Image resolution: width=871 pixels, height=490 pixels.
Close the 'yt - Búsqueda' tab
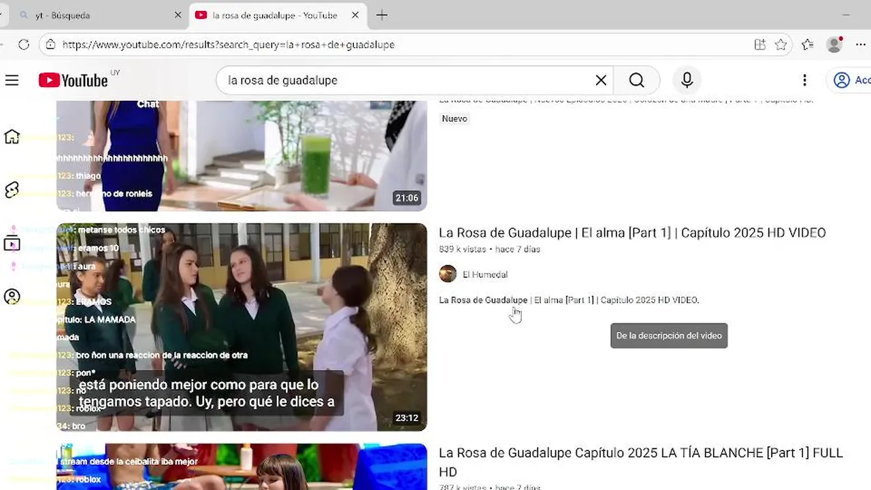pos(178,15)
